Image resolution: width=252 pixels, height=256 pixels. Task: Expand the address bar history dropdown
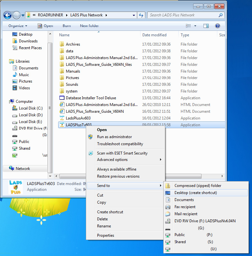click(134, 15)
